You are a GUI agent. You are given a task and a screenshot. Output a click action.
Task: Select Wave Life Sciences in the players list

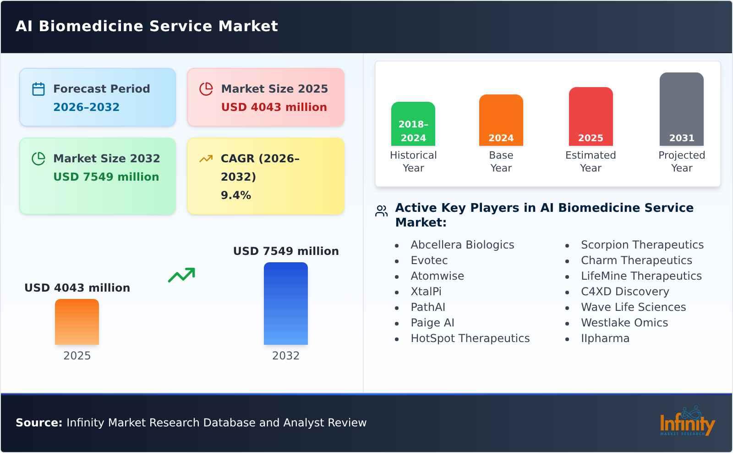(x=634, y=307)
